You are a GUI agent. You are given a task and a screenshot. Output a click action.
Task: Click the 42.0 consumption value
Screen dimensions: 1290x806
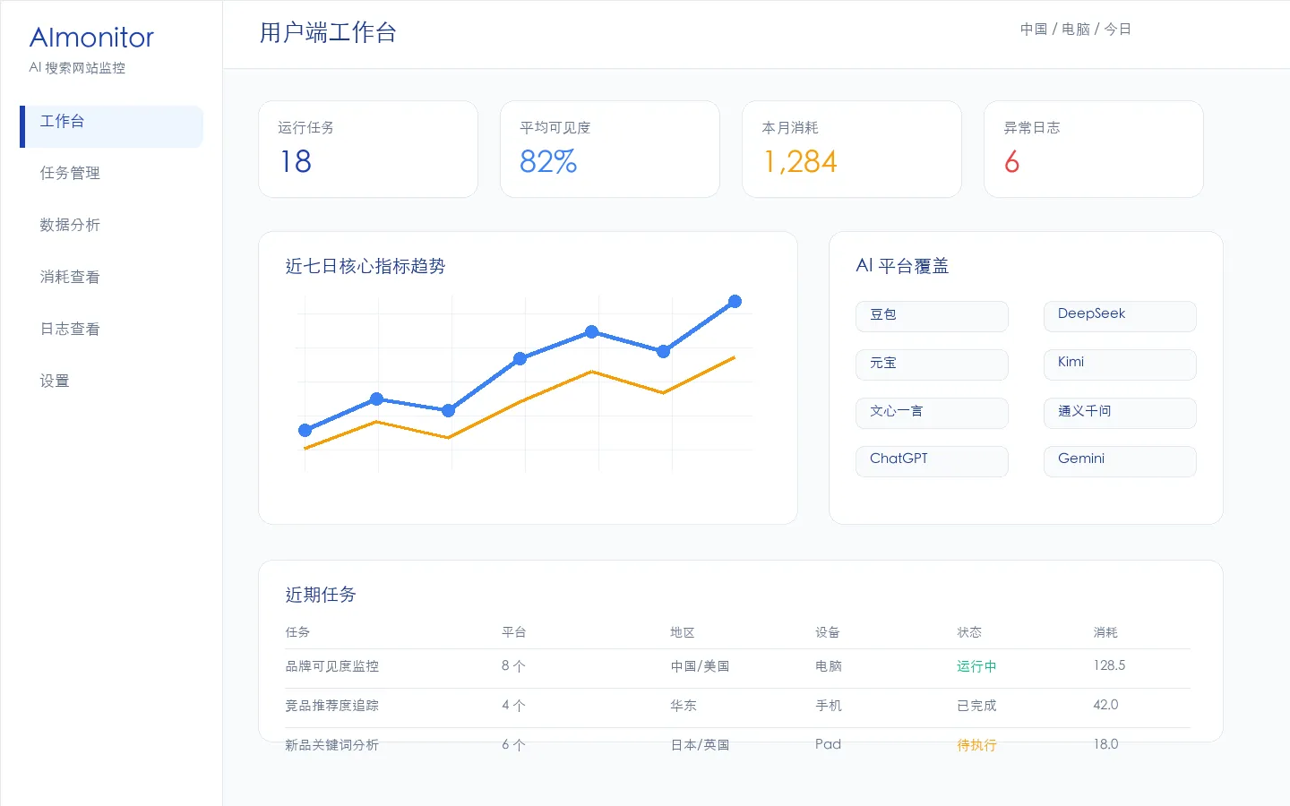[1105, 705]
